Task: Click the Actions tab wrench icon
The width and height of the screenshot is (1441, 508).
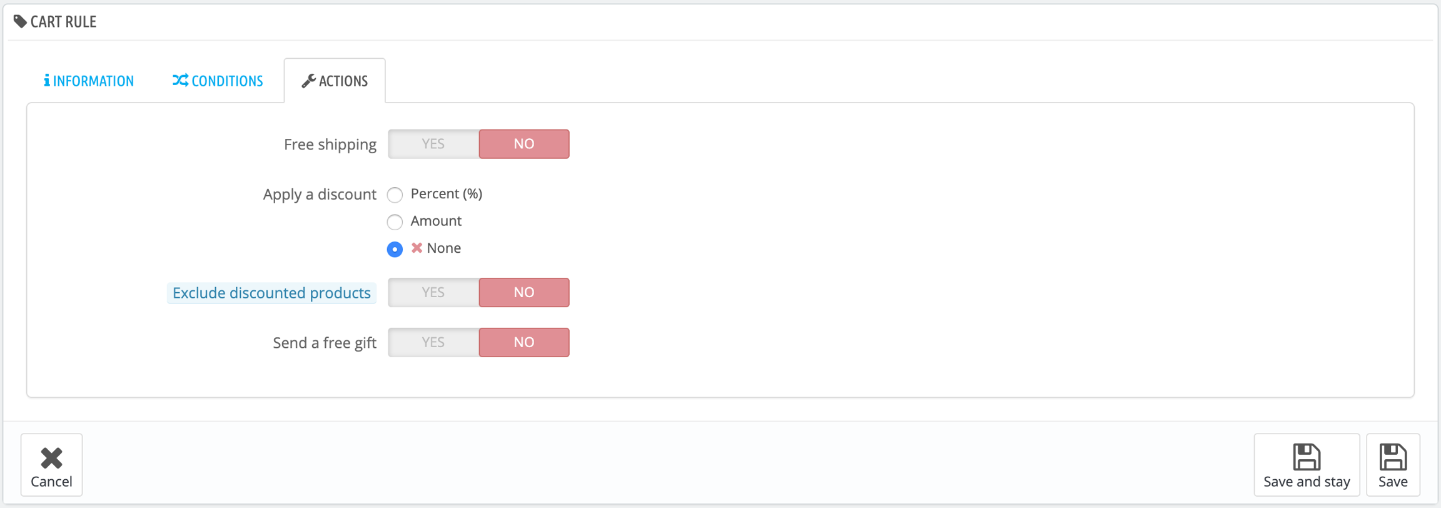Action: click(308, 81)
